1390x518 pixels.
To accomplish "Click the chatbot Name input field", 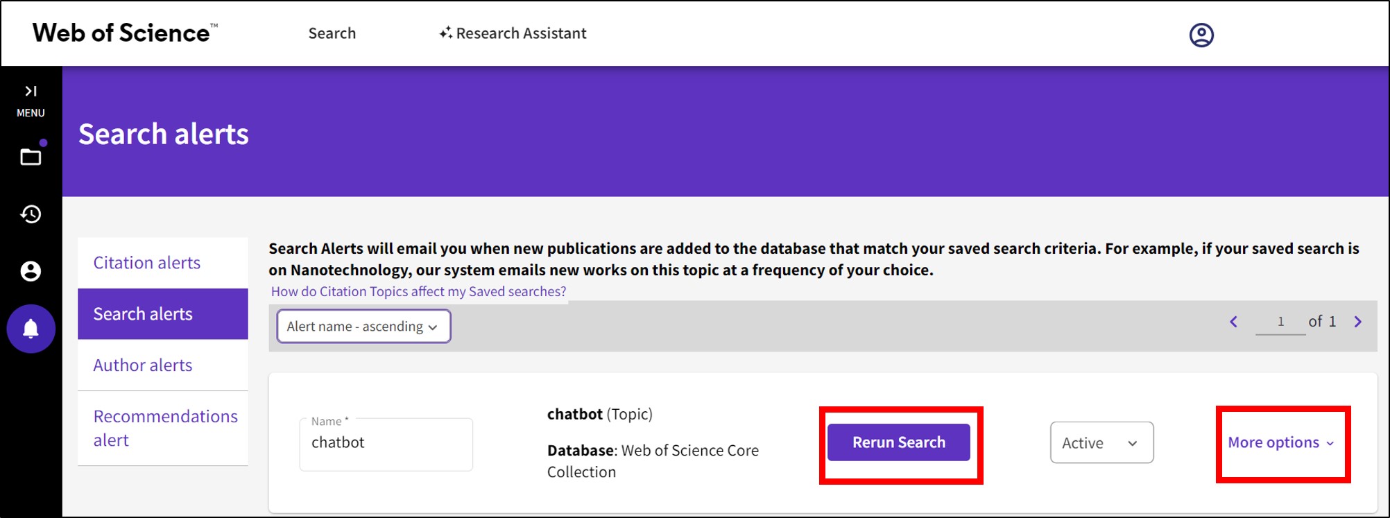I will [x=386, y=444].
